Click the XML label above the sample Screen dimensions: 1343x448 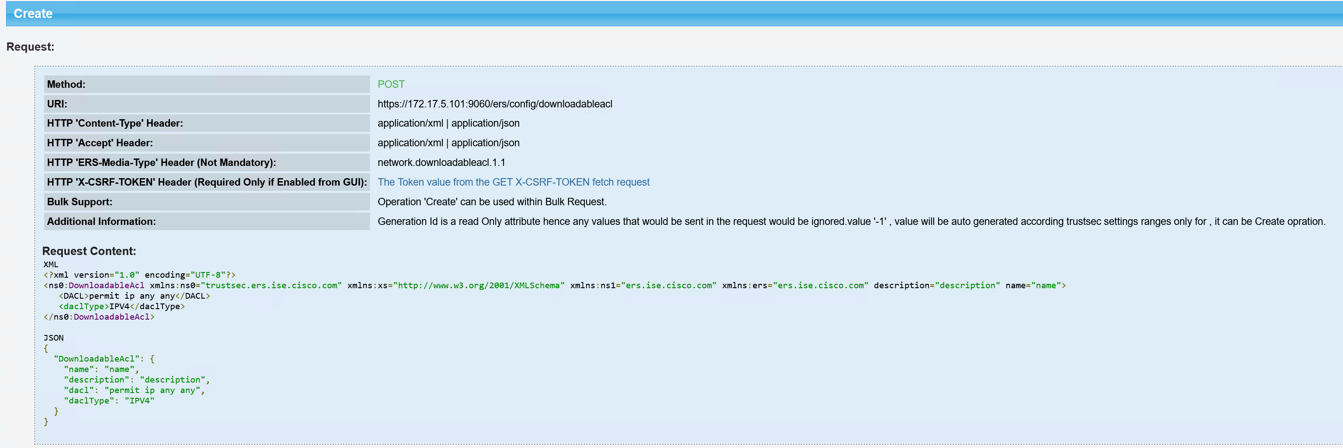pos(51,265)
